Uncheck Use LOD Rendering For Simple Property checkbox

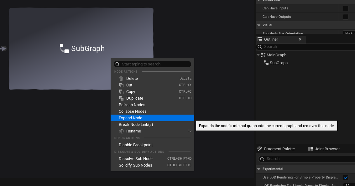pyautogui.click(x=346, y=178)
